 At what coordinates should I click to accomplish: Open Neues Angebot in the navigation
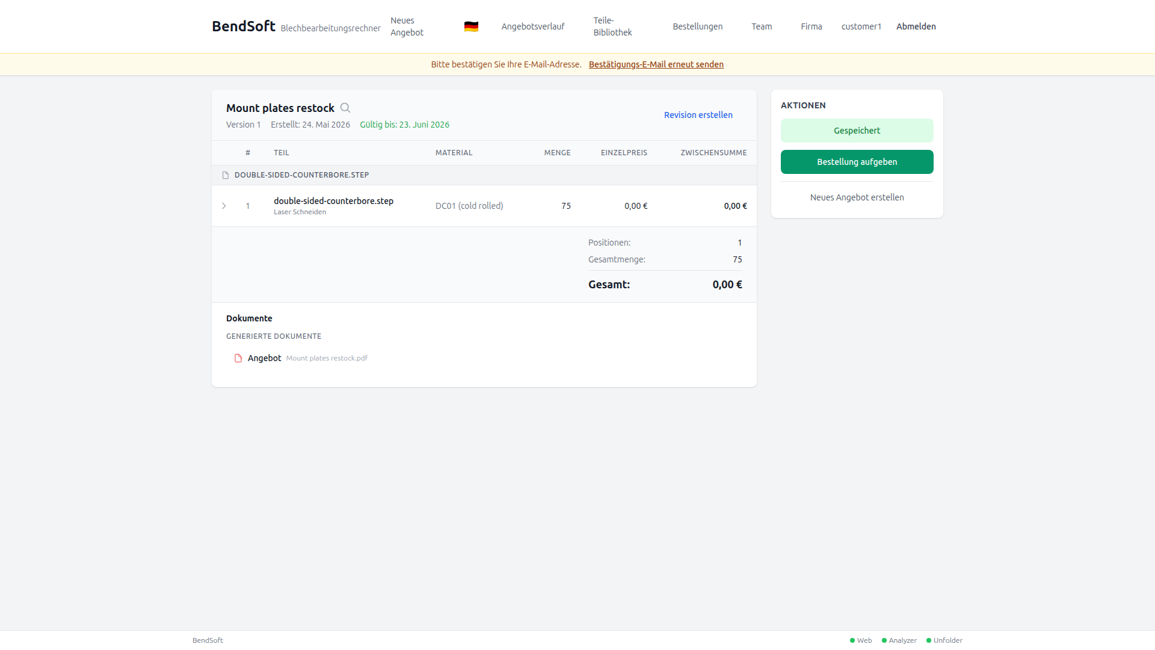coord(407,26)
